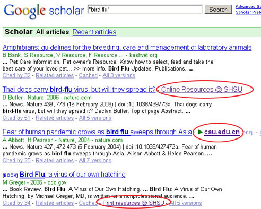Click the green arrow beside cau.edu.cn
Screen dimensions: 261x209
(200, 132)
